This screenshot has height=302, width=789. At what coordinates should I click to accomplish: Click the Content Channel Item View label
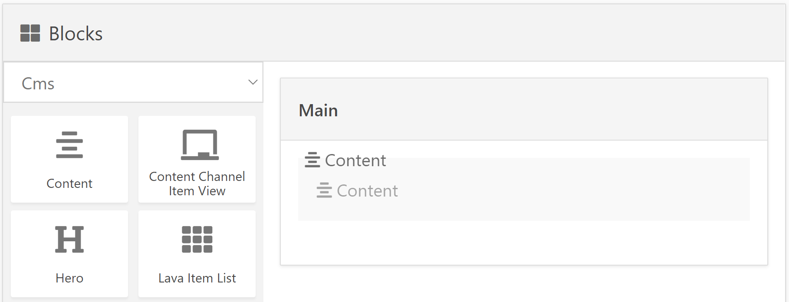tap(197, 184)
